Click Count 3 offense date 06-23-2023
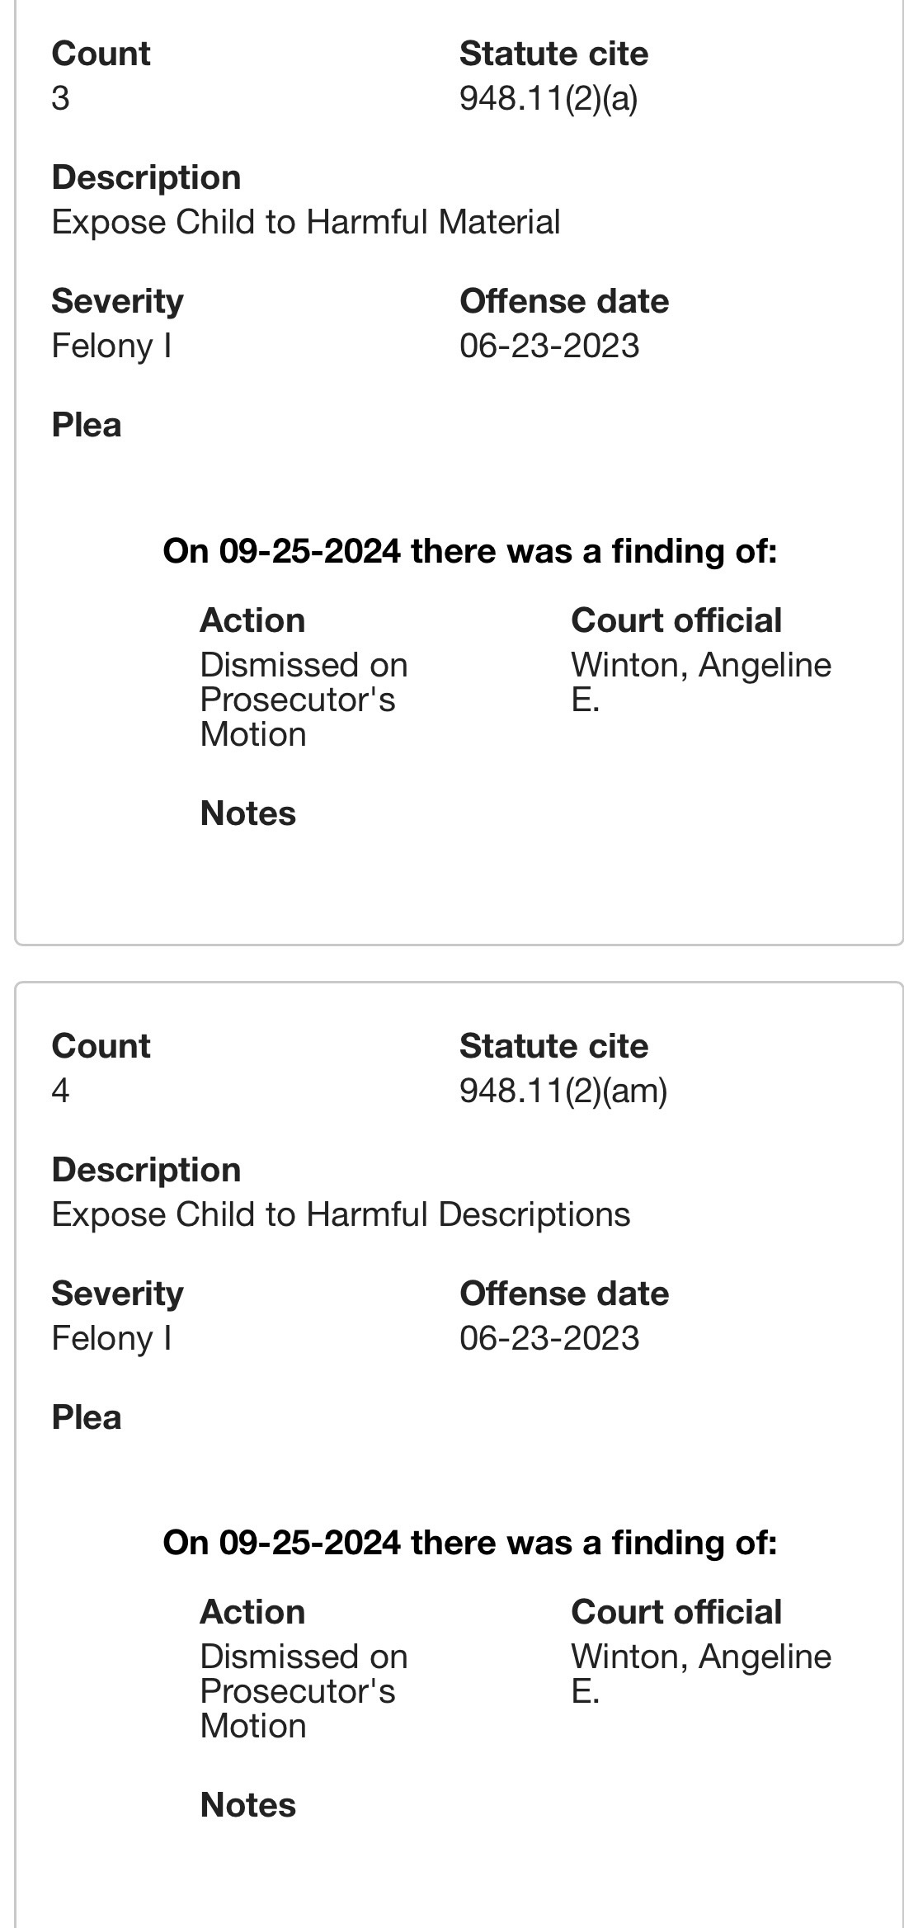Viewport: 904px width, 1928px height. (549, 346)
